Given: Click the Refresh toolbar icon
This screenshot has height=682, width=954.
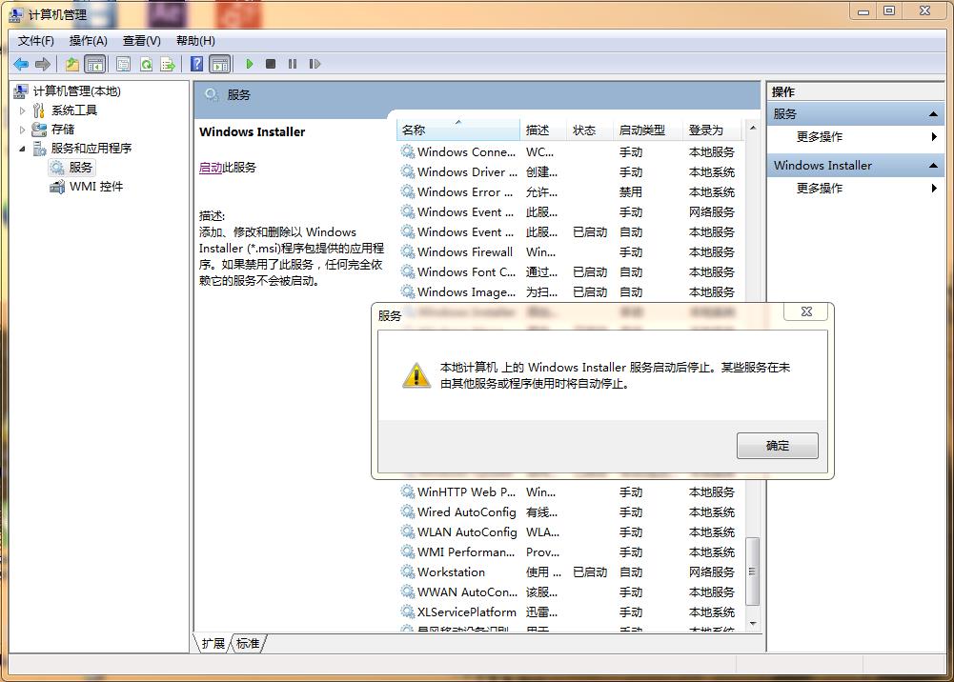Looking at the screenshot, I should point(146,64).
